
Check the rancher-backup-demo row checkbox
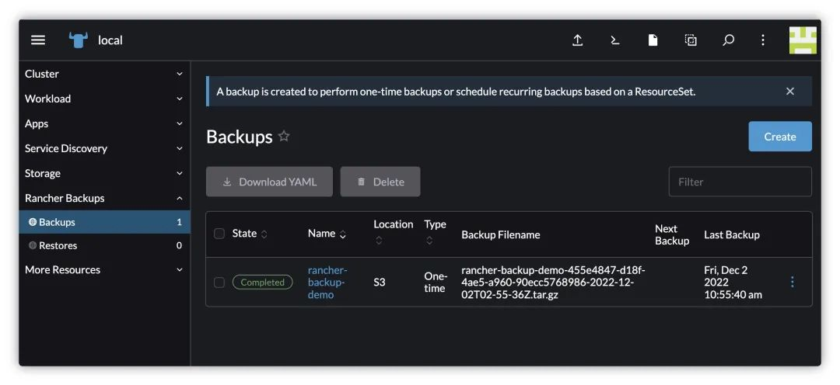pyautogui.click(x=219, y=283)
